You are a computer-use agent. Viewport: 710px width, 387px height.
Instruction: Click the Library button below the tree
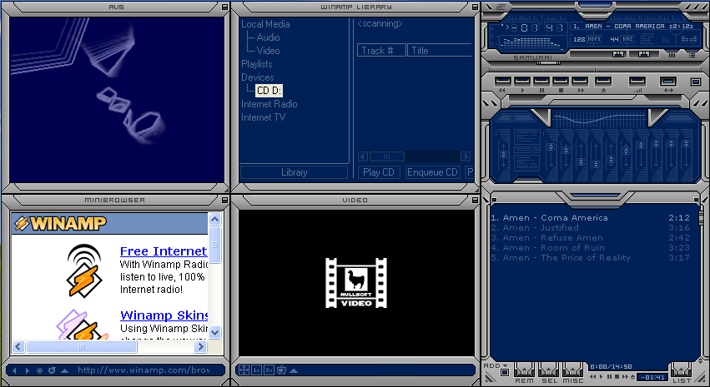(x=294, y=172)
